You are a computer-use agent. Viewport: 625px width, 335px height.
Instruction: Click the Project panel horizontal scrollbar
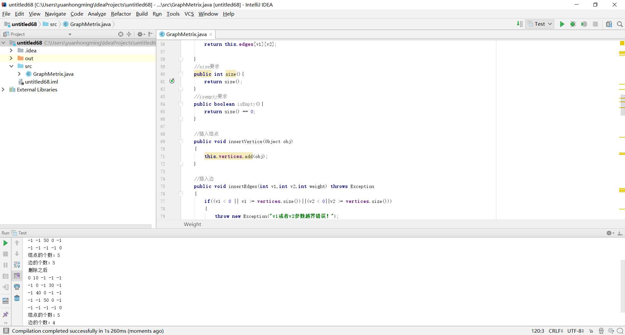76,226
